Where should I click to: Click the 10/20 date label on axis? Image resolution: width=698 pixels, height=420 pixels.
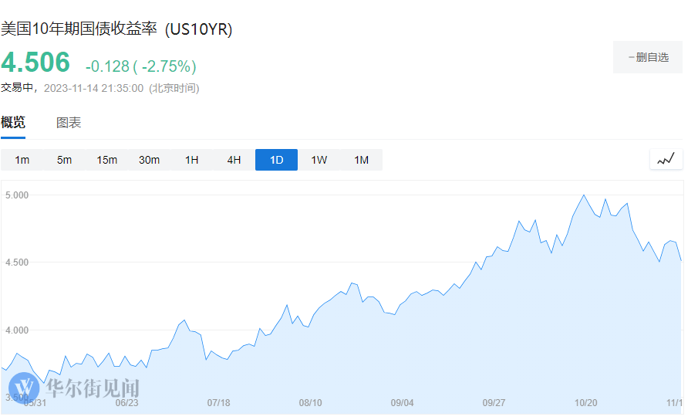tap(586, 402)
